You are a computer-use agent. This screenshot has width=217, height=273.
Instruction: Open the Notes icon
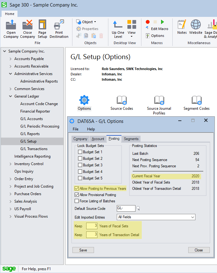tap(182, 24)
